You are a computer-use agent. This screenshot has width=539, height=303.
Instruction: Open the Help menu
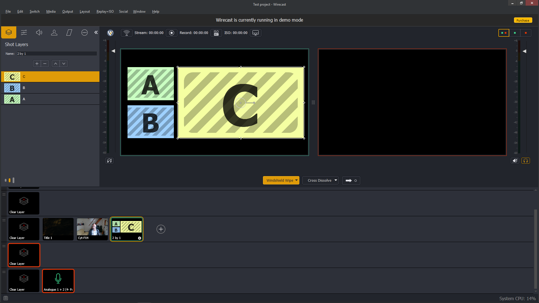(156, 12)
